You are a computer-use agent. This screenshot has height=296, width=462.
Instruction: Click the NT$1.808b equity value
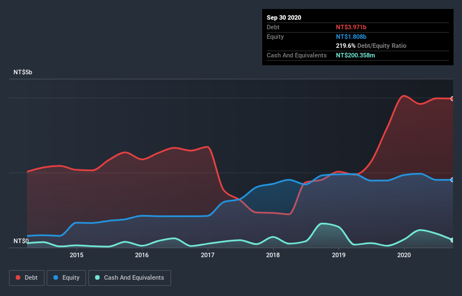click(351, 37)
